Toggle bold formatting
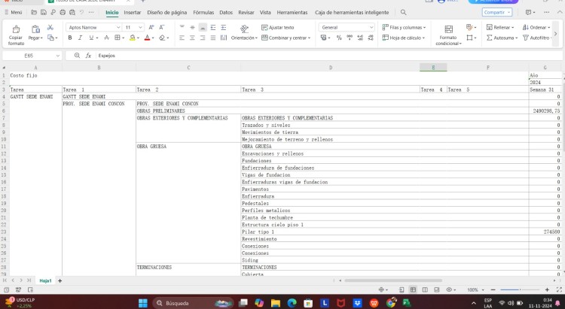Screen dimensions: 565x309 pos(70,38)
